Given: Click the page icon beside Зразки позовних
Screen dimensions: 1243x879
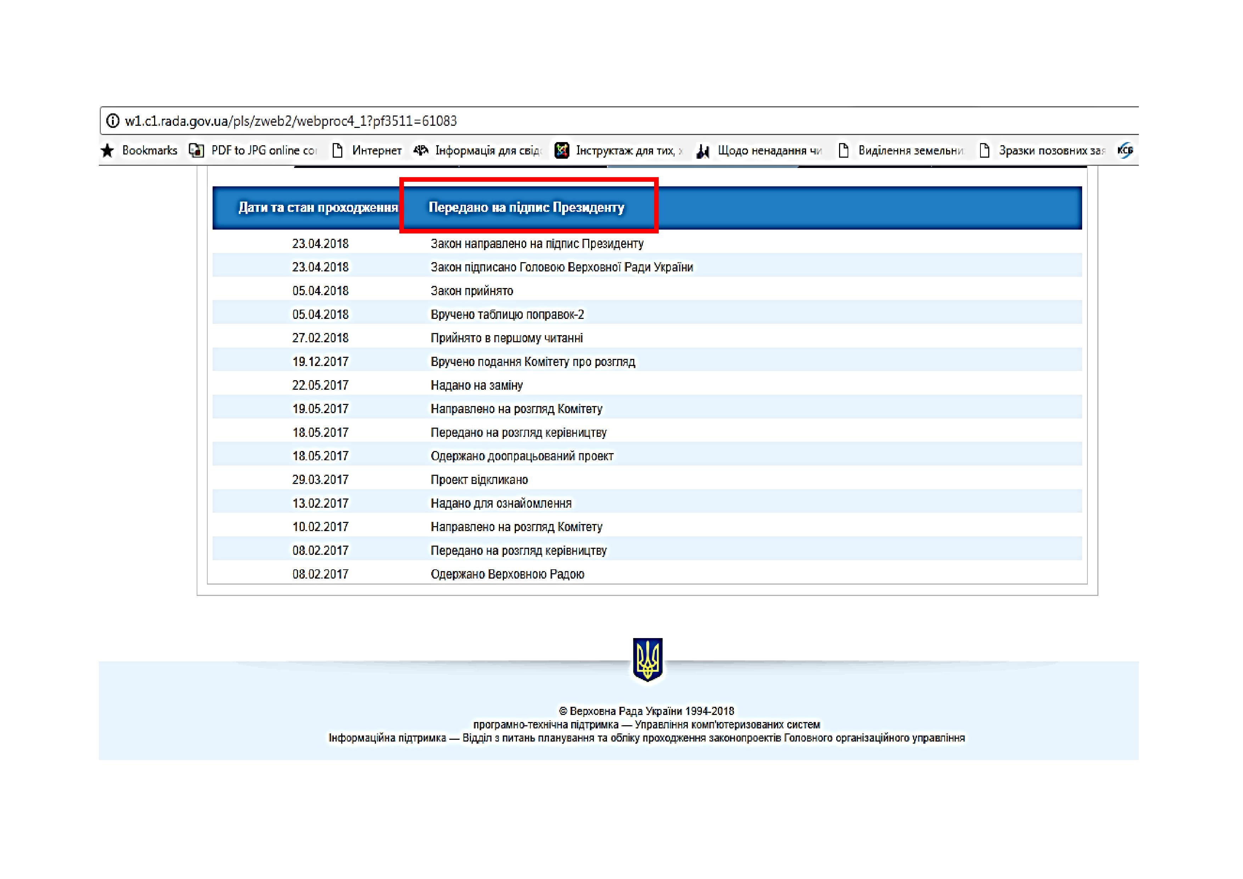Looking at the screenshot, I should (985, 151).
